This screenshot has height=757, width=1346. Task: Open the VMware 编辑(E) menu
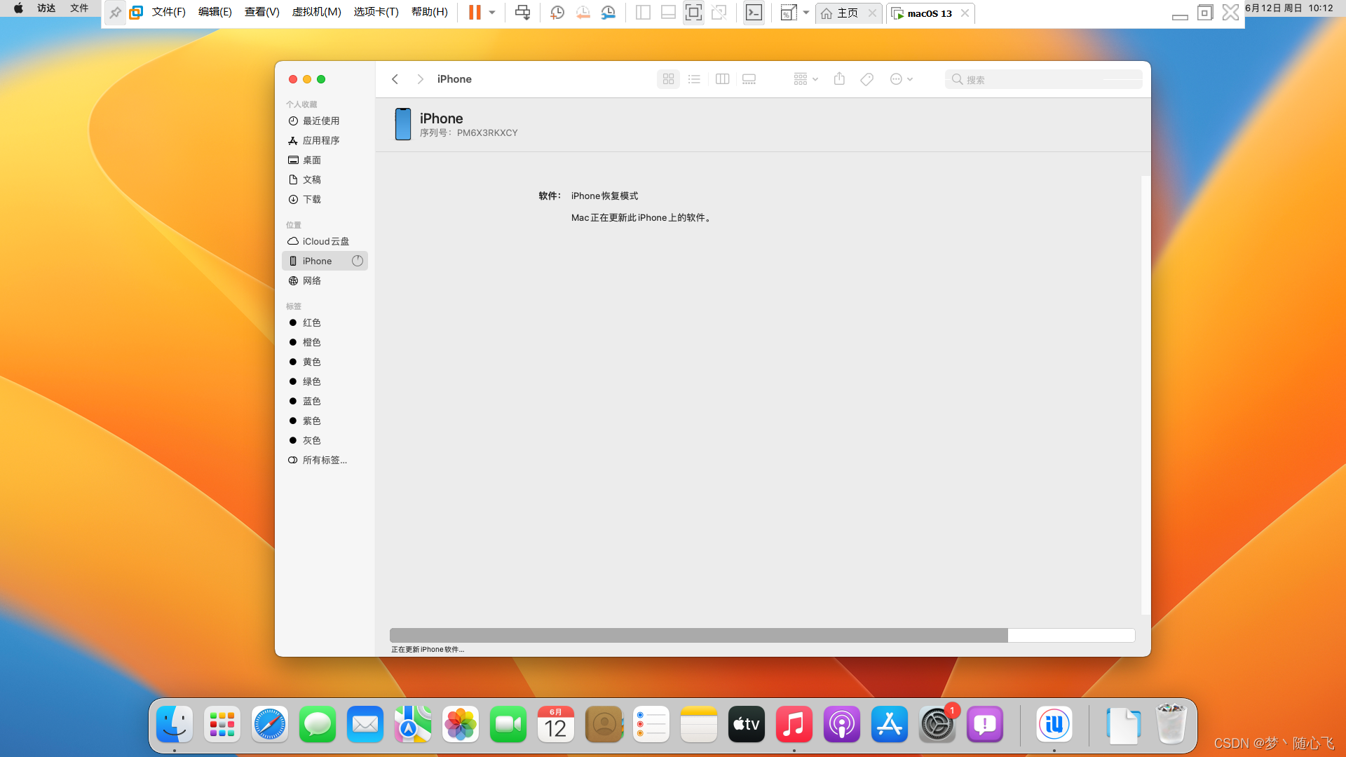(215, 12)
